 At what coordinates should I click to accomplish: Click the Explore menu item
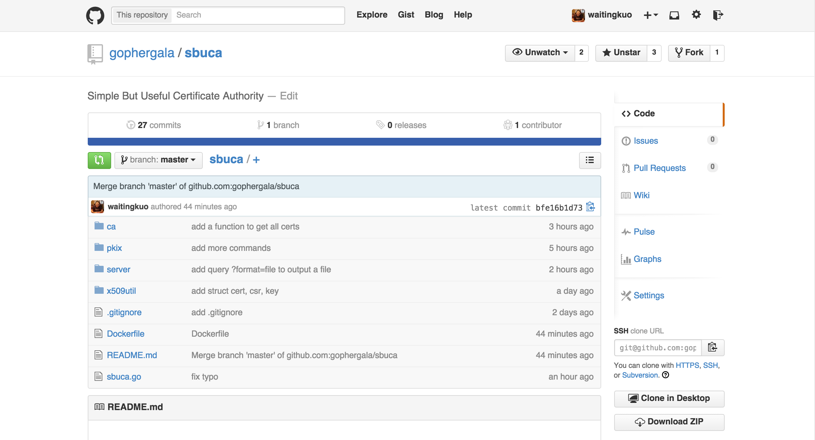372,15
